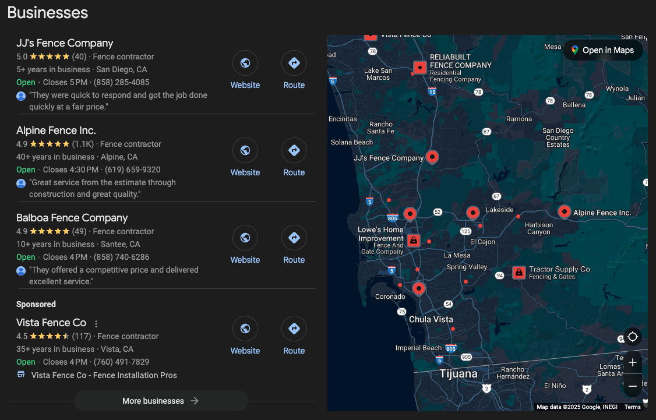This screenshot has height=420, width=656.
Task: Click the More businesses button
Action: coord(161,401)
